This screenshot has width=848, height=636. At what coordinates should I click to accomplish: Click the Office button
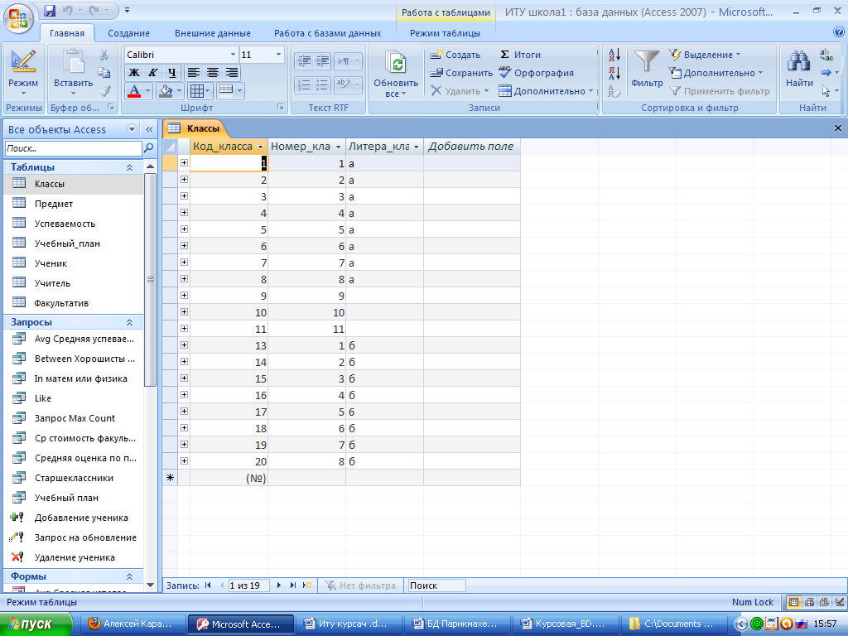click(x=18, y=18)
